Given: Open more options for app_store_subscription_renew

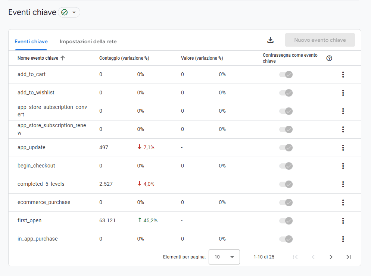Looking at the screenshot, I should (343, 129).
